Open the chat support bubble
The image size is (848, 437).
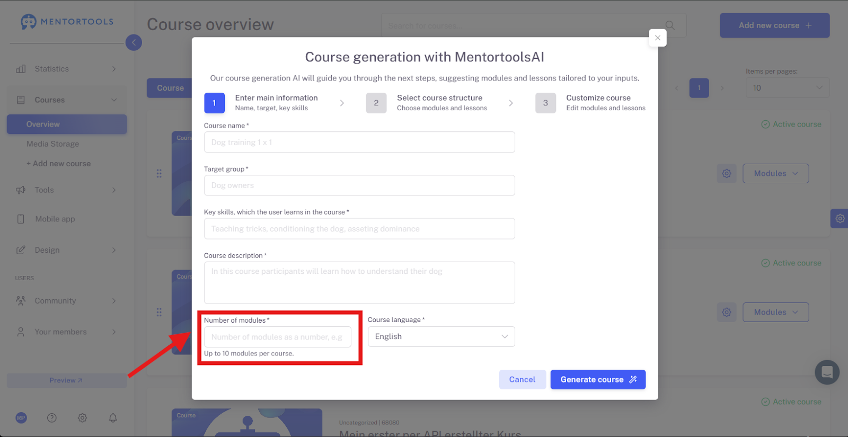point(827,372)
